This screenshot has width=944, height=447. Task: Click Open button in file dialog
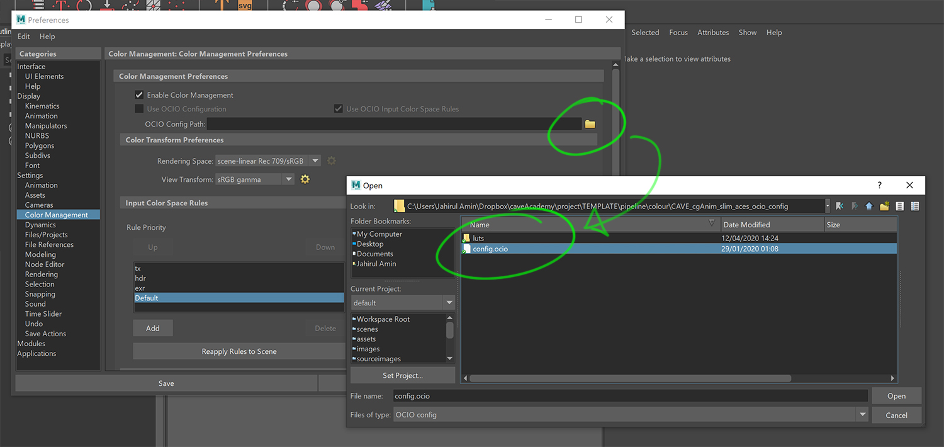click(x=897, y=396)
